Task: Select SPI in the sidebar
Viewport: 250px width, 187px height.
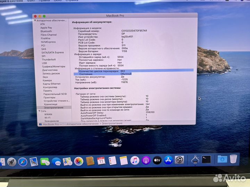Action: (43, 56)
